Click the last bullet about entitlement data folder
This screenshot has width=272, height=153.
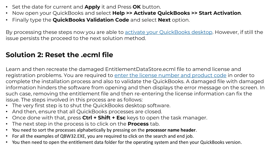(127, 142)
